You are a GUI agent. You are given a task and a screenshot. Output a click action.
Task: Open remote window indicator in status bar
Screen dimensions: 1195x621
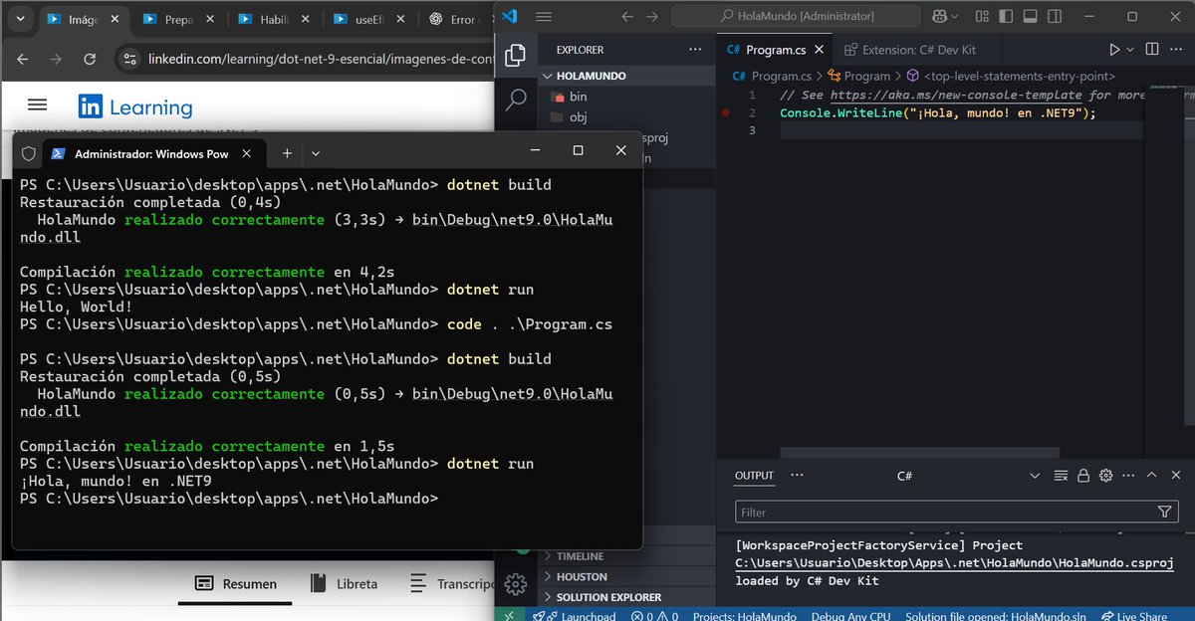pos(509,616)
